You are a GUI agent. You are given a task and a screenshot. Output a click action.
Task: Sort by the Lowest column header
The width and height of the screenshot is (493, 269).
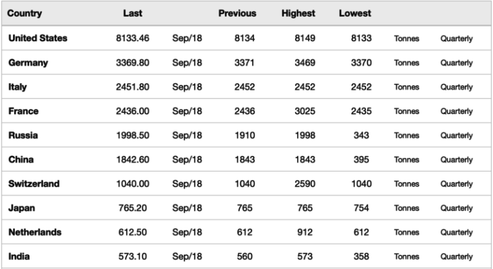tap(354, 14)
